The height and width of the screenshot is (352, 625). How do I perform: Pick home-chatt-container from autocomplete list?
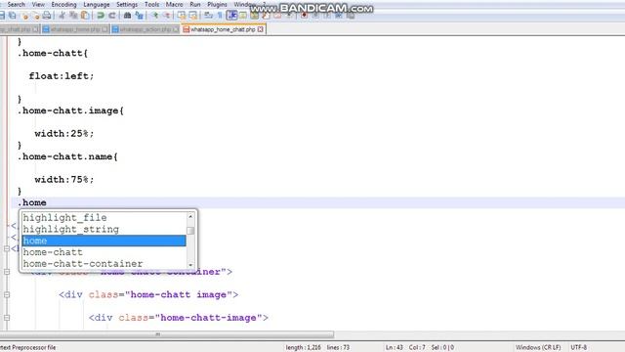coord(104,264)
